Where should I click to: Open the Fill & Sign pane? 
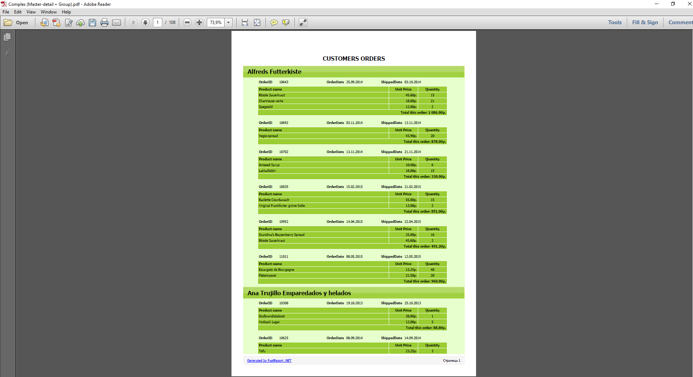coord(645,23)
